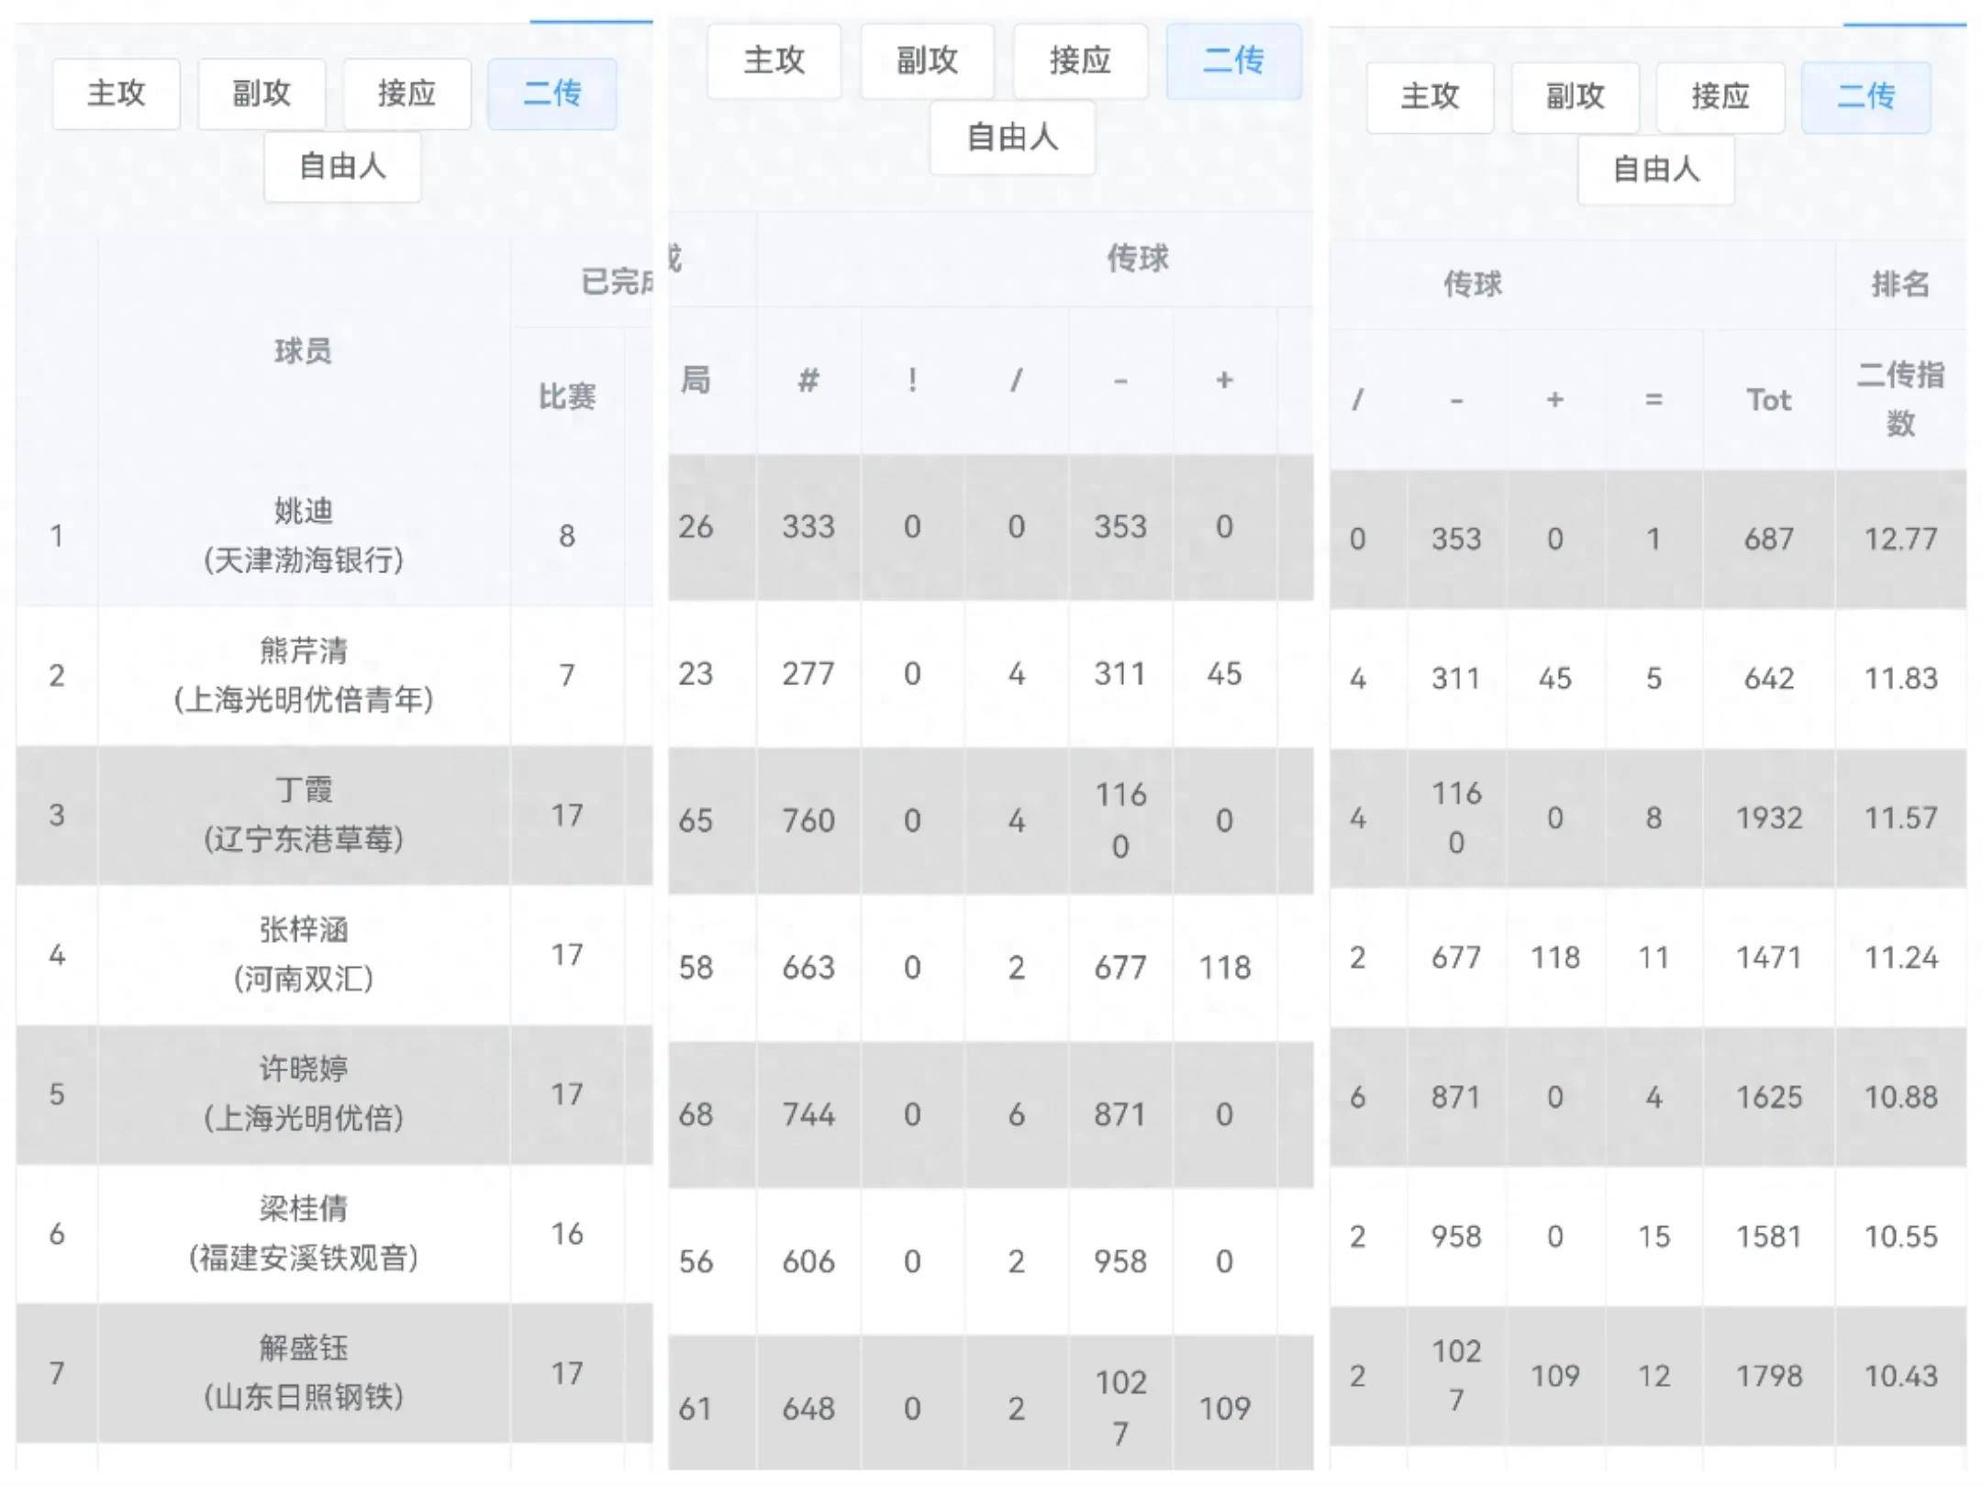
Task: Click the 主攻 filter in the middle panel
Action: click(x=774, y=61)
